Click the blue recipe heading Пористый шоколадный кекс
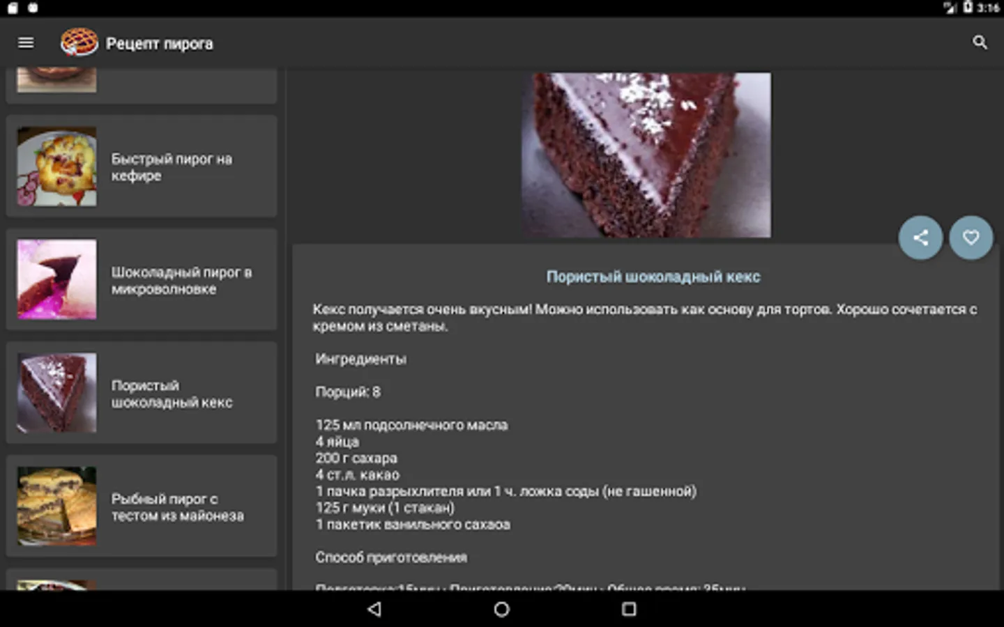 tap(653, 277)
